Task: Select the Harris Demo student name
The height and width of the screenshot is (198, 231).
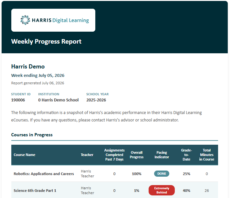Action: pyautogui.click(x=28, y=67)
